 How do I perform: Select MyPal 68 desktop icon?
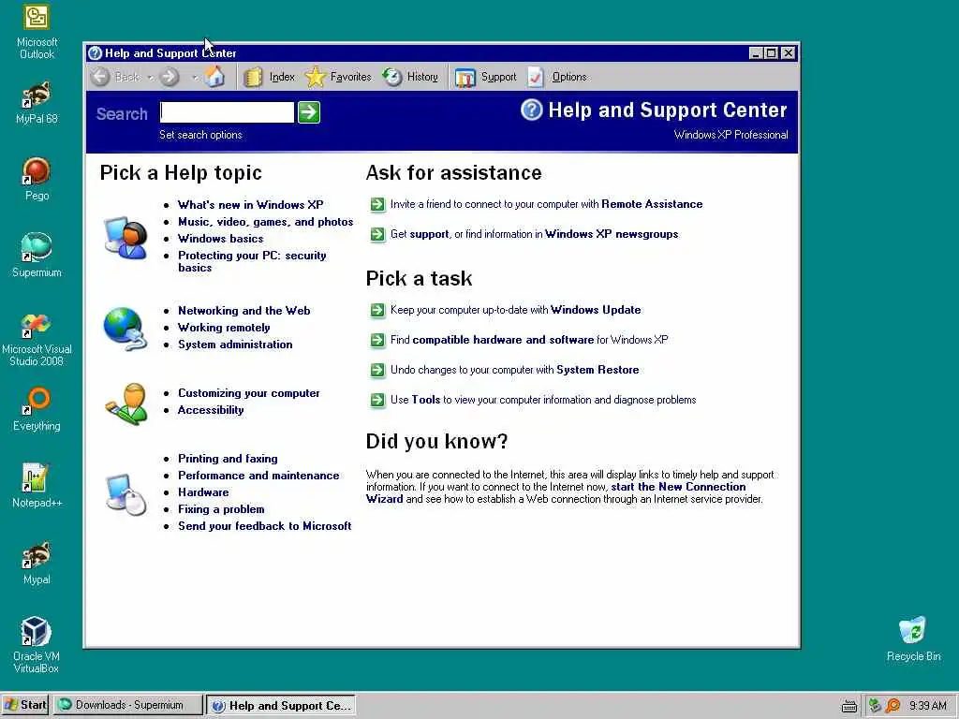point(37,103)
